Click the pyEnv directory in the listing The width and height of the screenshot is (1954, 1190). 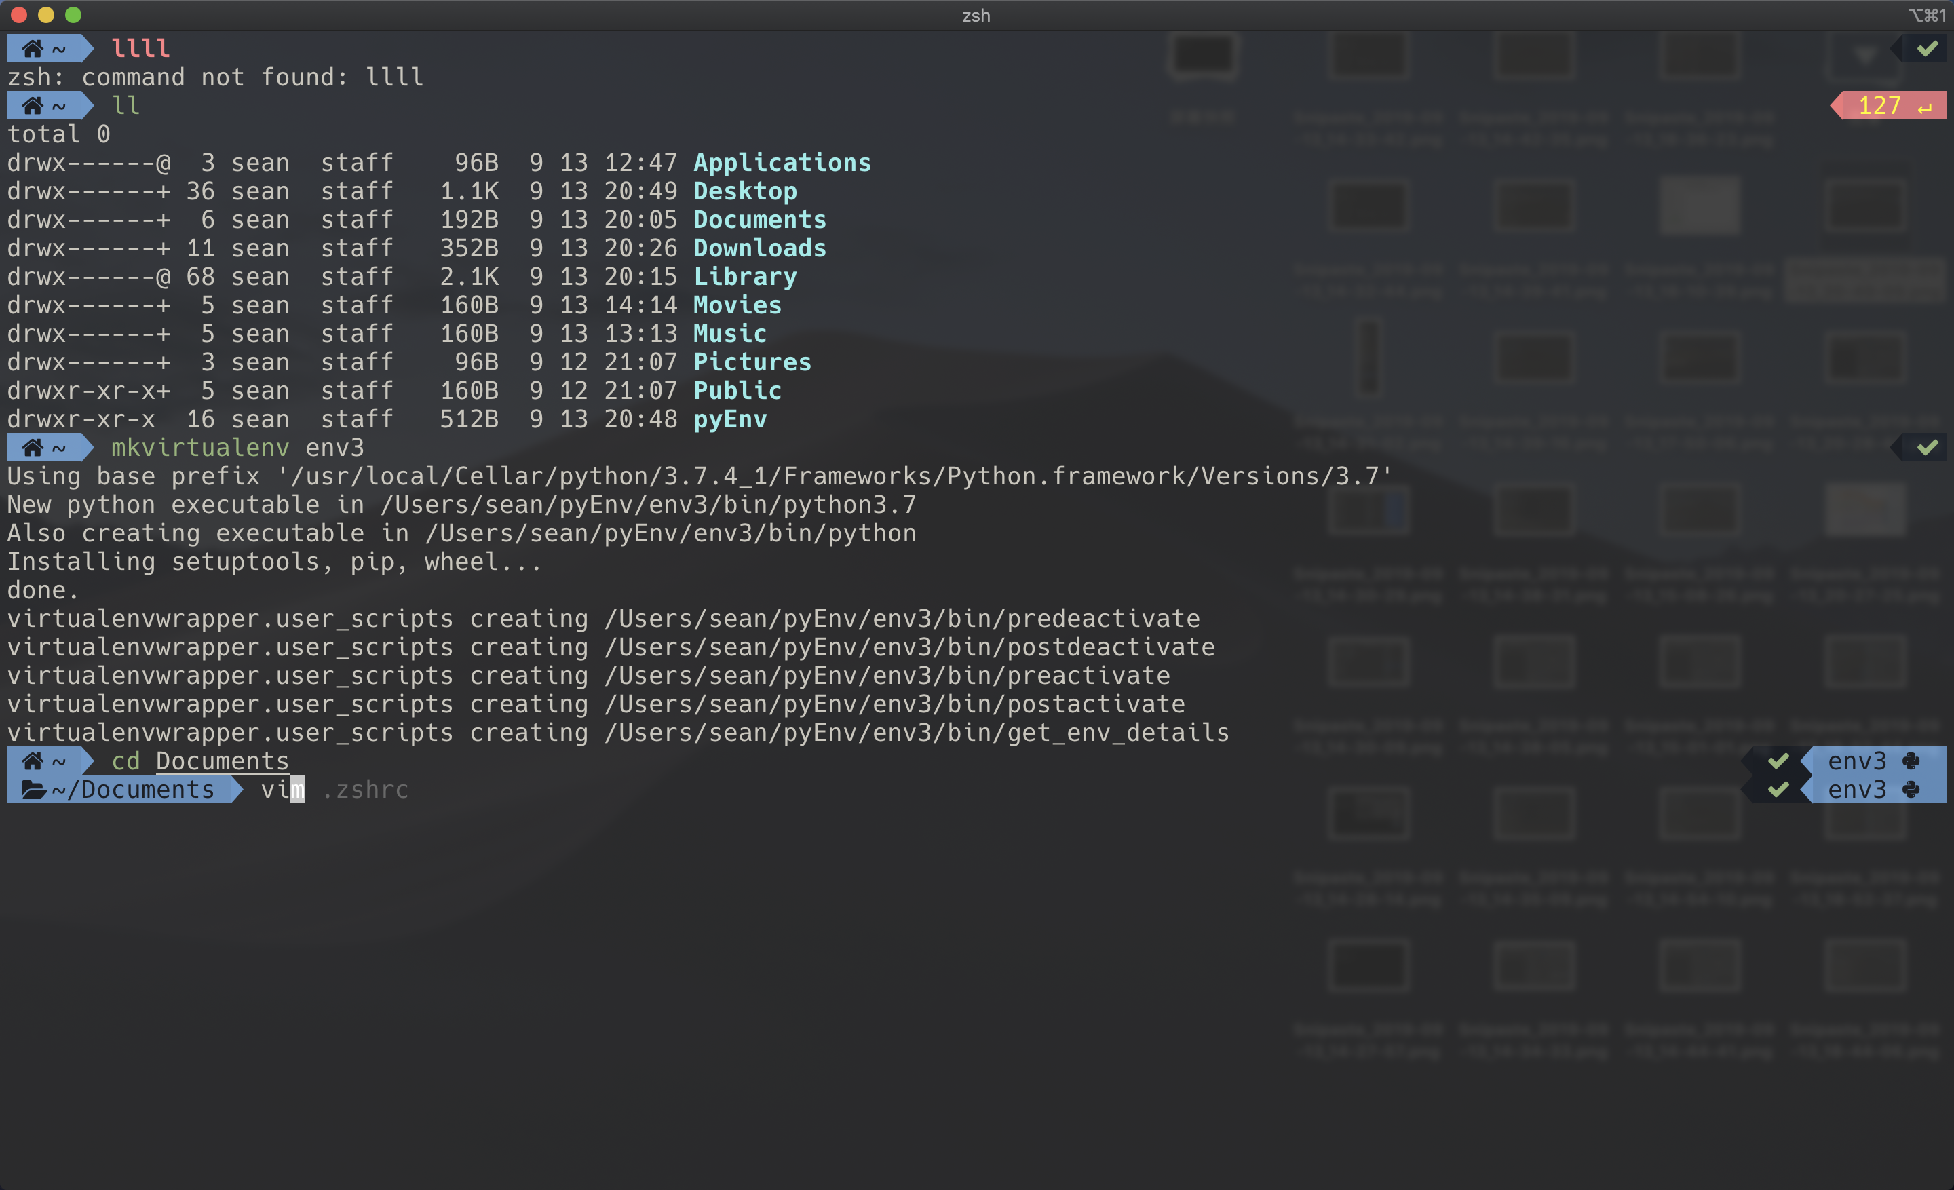(x=729, y=419)
